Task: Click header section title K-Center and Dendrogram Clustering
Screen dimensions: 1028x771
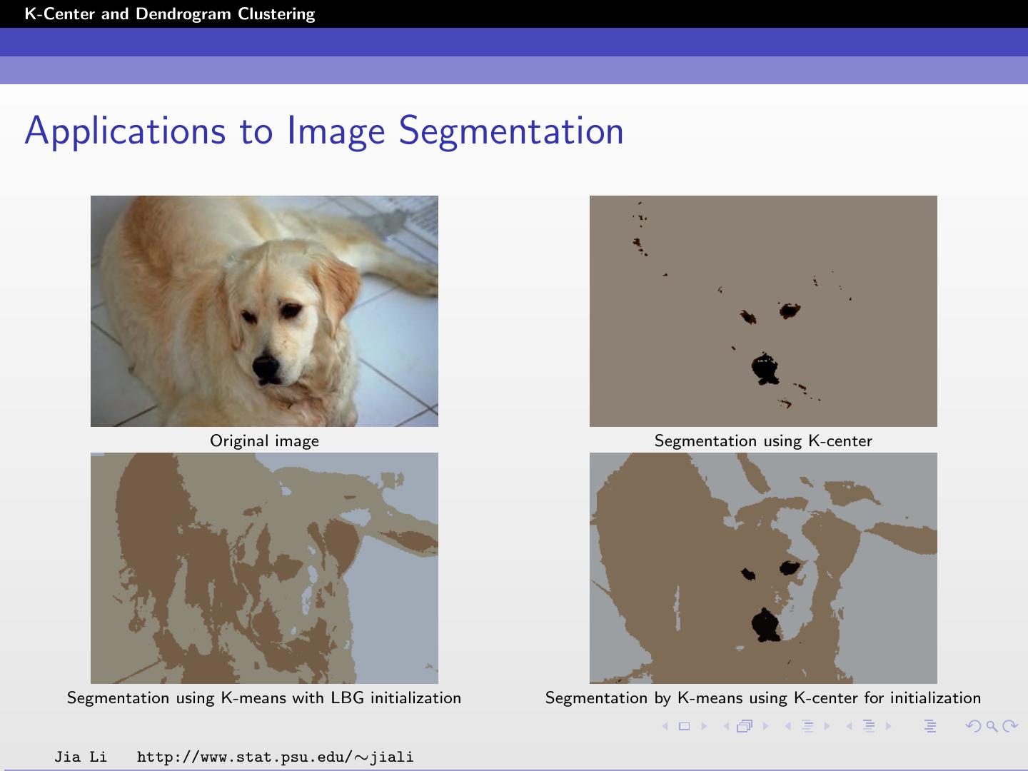Action: coord(169,14)
